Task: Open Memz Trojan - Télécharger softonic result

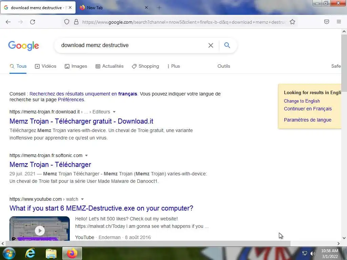Action: pos(50,165)
